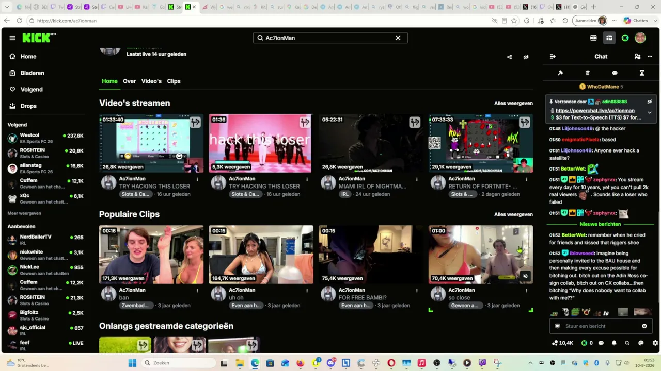Click the mentions @ icon below chat
Viewport: 661px width, 371px height.
coord(641,343)
